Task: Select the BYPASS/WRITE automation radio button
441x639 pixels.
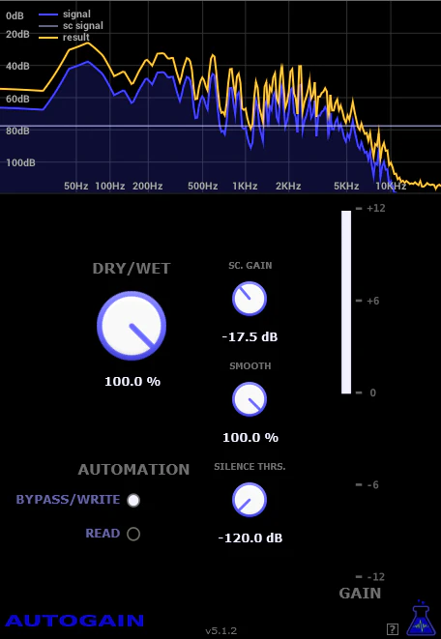Action: pyautogui.click(x=133, y=500)
